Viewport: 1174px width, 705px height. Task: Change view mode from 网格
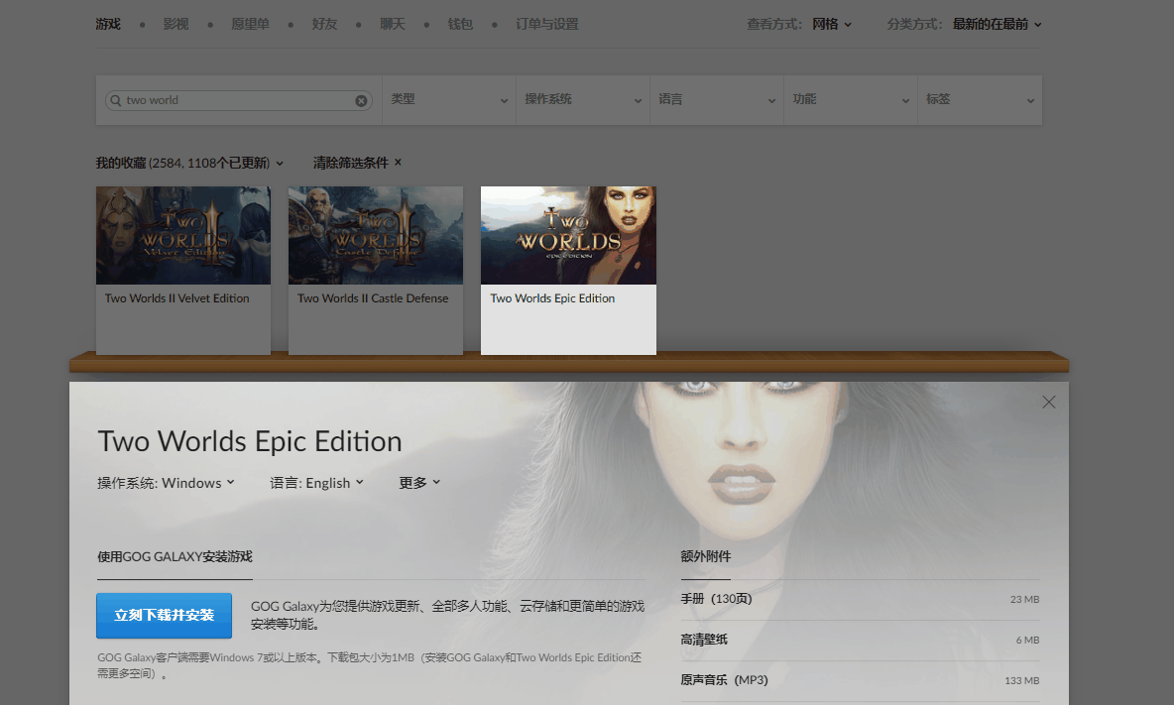coord(832,24)
